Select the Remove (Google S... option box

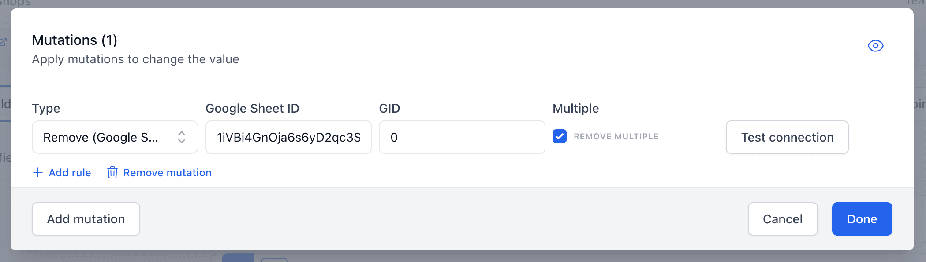tap(115, 137)
